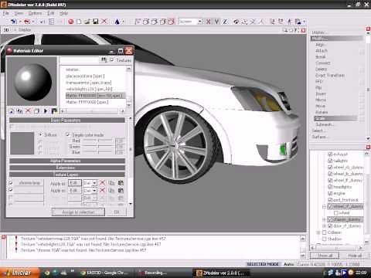Check the Collision object checkbox
371x278 pixels.
coord(325,232)
